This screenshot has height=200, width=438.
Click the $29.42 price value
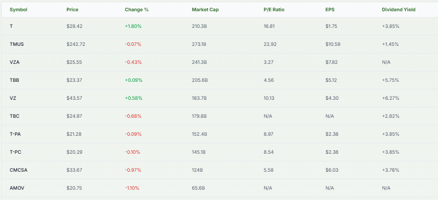coord(75,26)
